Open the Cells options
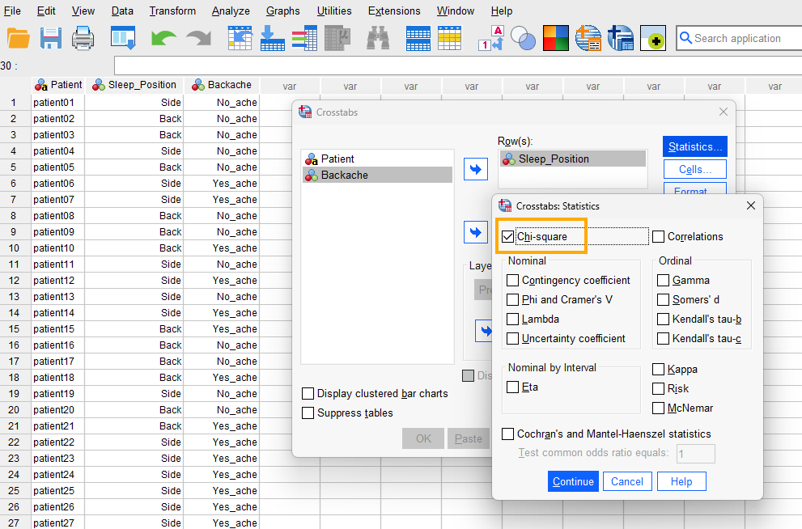Image resolution: width=802 pixels, height=529 pixels. 694,169
